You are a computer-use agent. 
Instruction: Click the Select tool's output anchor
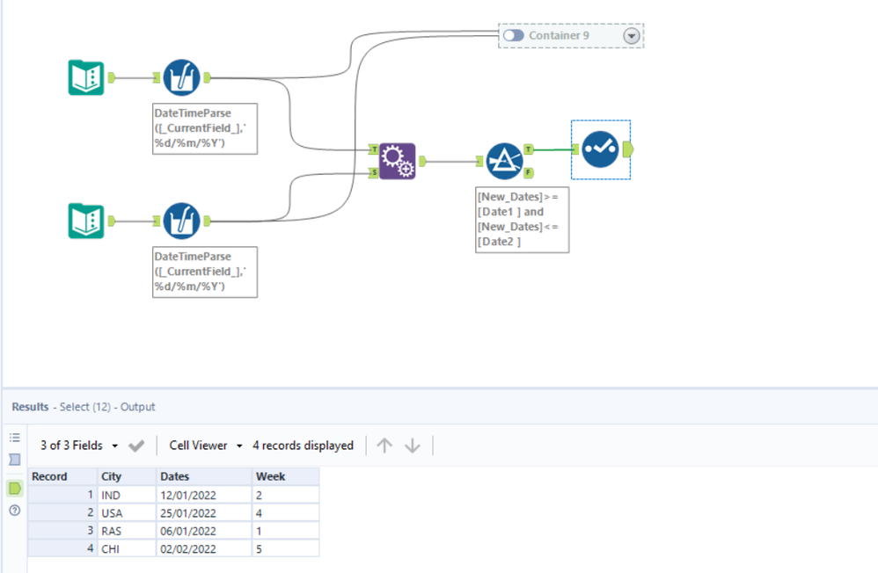pyautogui.click(x=627, y=149)
